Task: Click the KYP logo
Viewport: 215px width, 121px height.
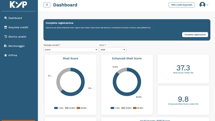Action: click(x=18, y=4)
